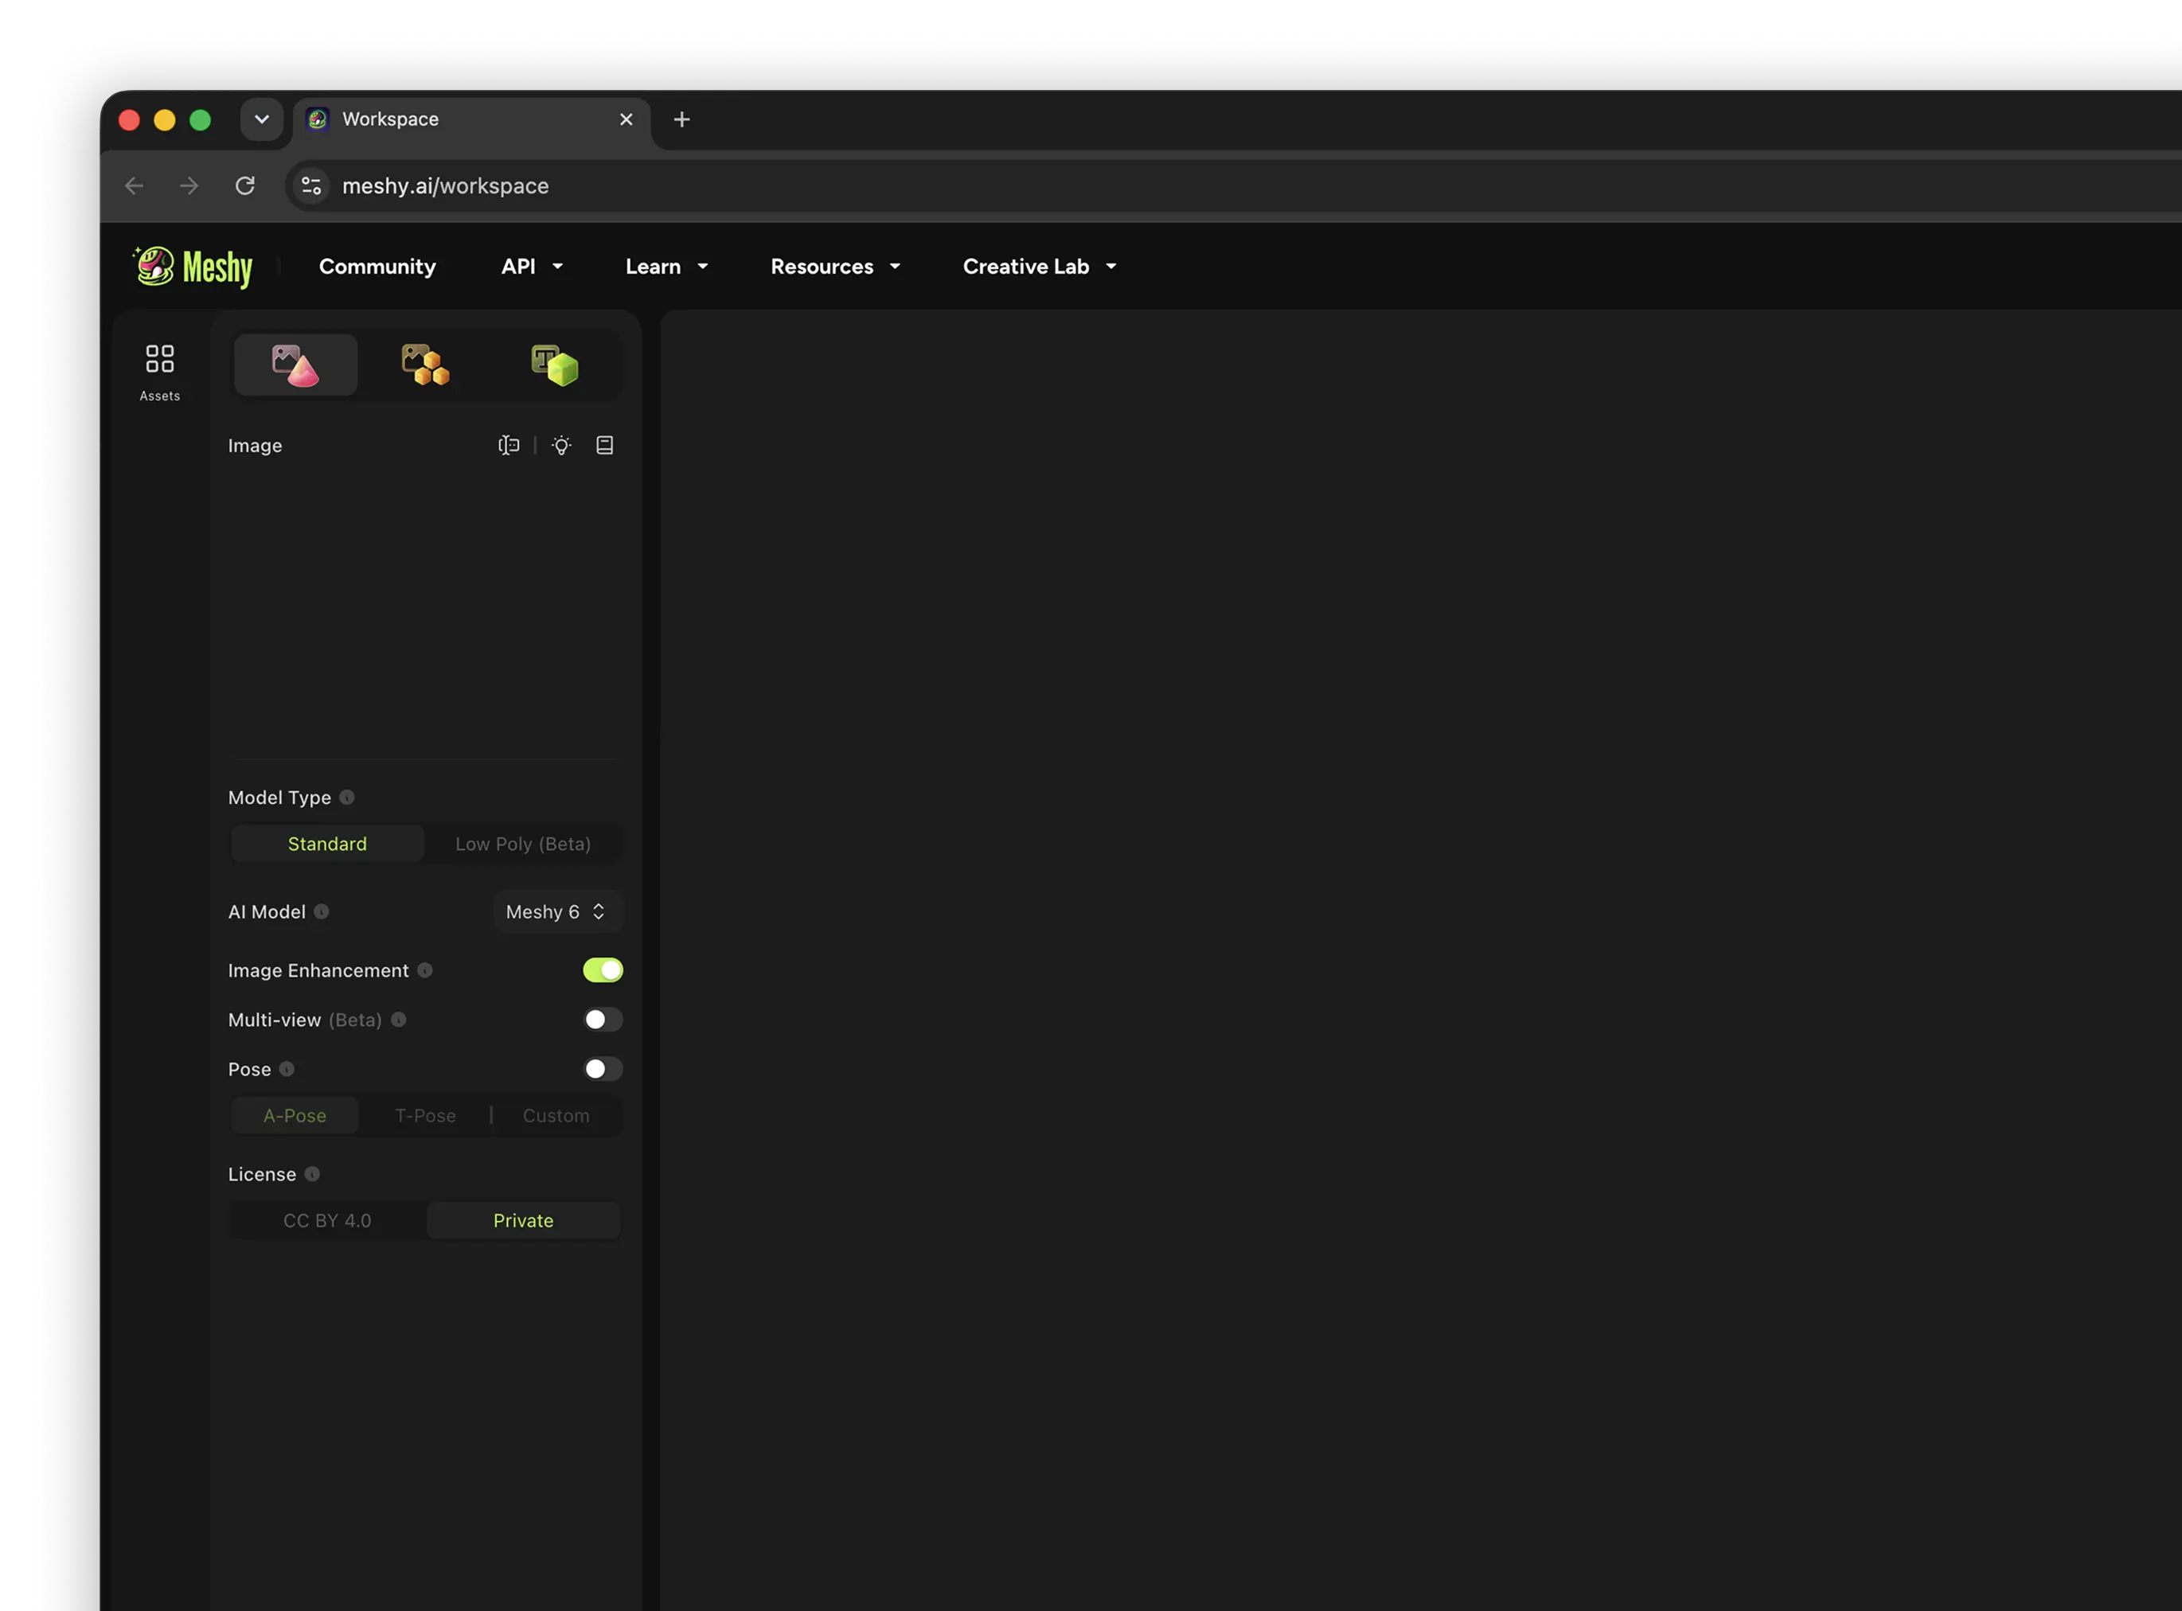The height and width of the screenshot is (1611, 2182).
Task: Open the document guide icon beside Image
Action: [605, 446]
